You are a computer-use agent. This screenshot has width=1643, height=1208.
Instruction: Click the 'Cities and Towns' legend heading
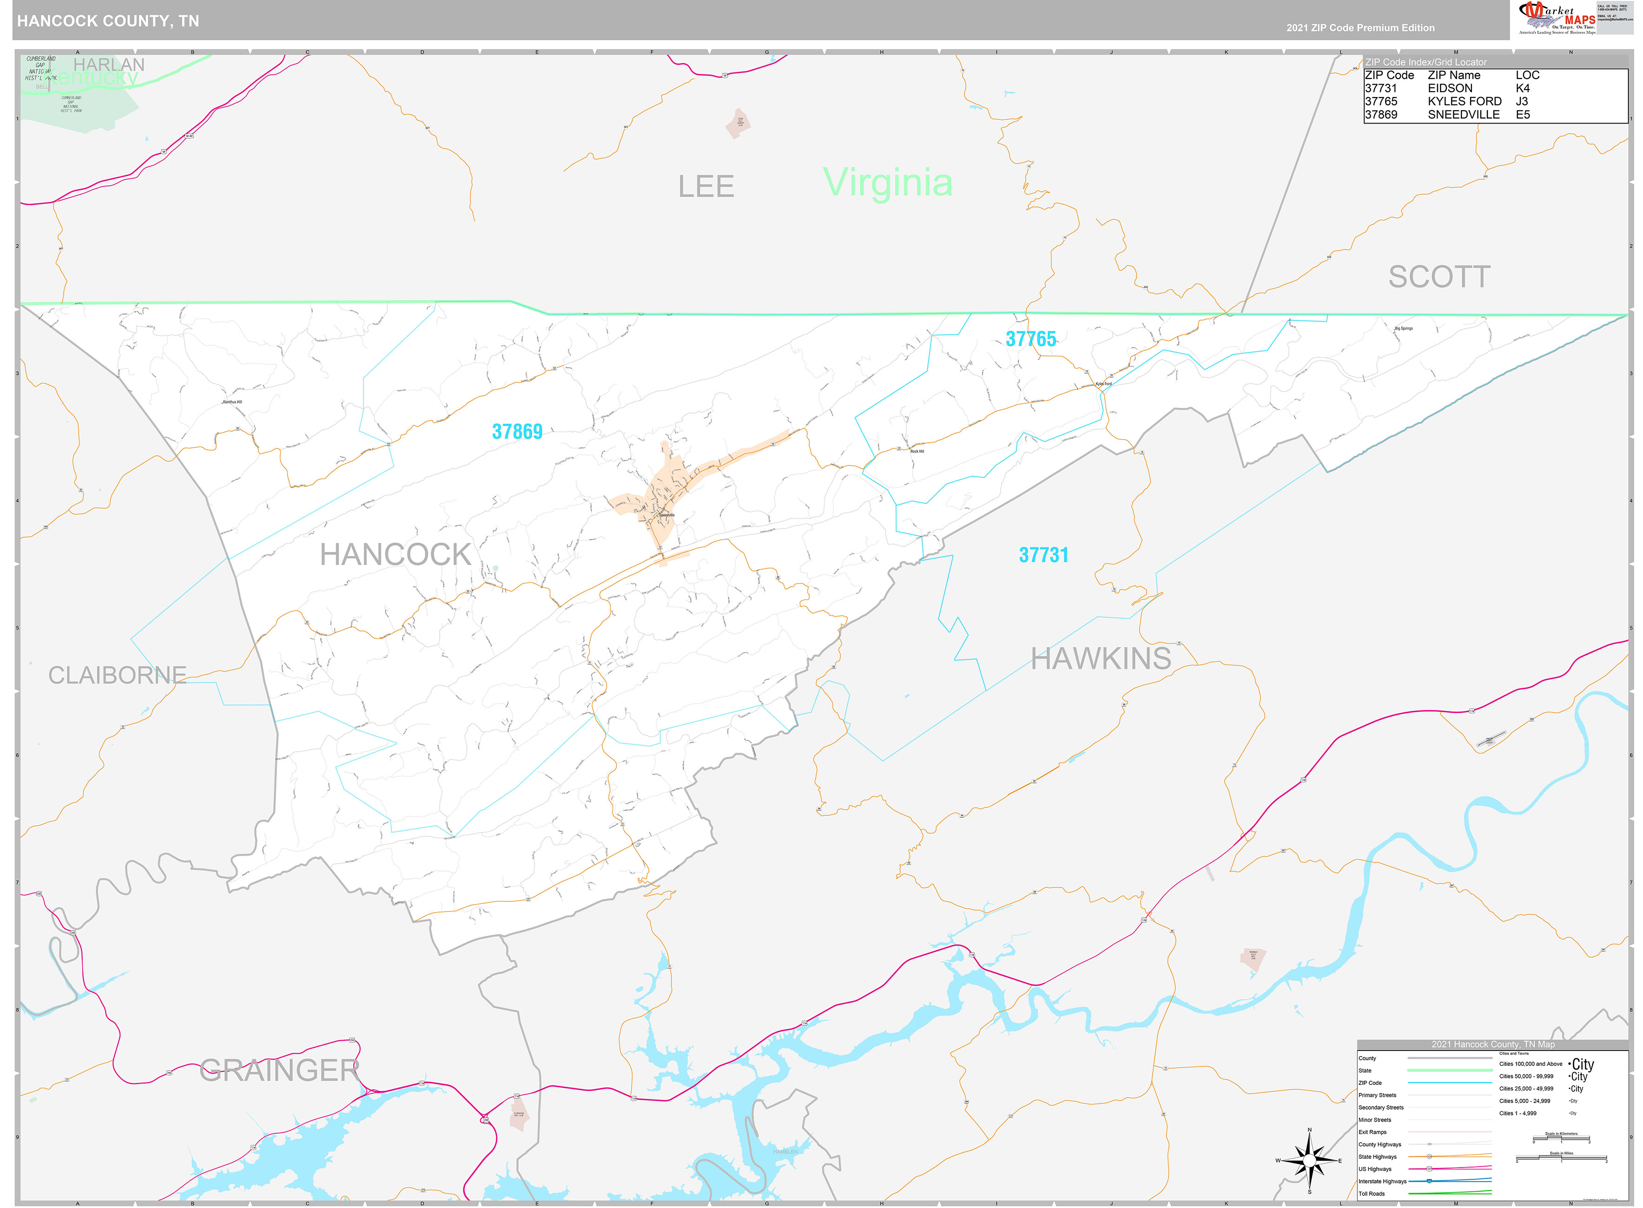pyautogui.click(x=1513, y=1054)
